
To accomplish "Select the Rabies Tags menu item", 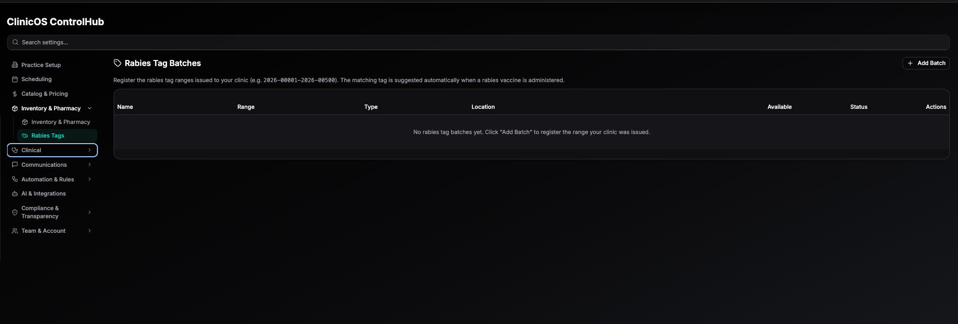I will click(57, 136).
